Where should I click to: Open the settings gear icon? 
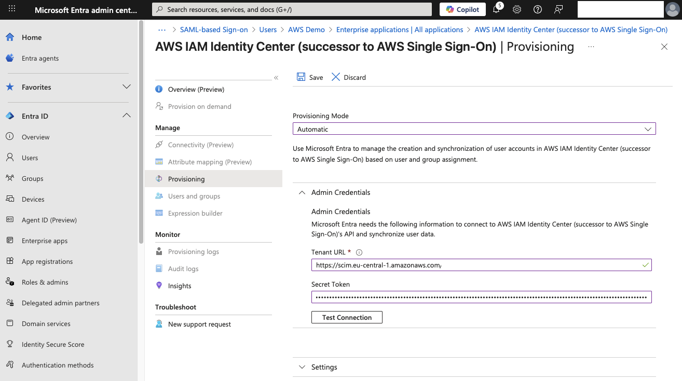coord(516,9)
